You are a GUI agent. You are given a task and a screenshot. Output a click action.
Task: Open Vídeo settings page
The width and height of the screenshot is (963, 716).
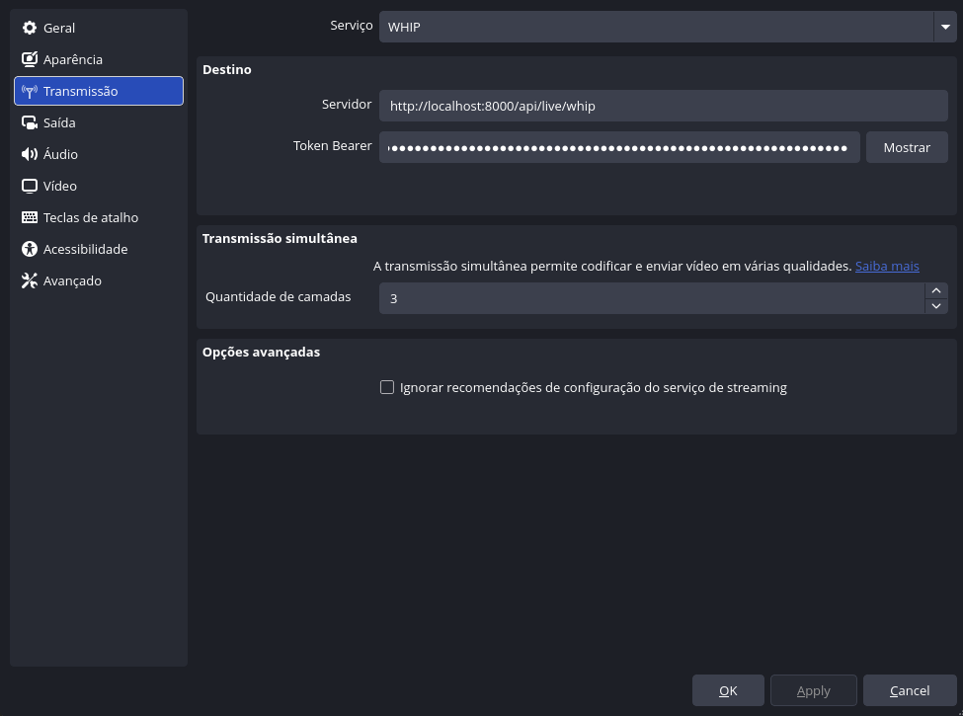(98, 186)
